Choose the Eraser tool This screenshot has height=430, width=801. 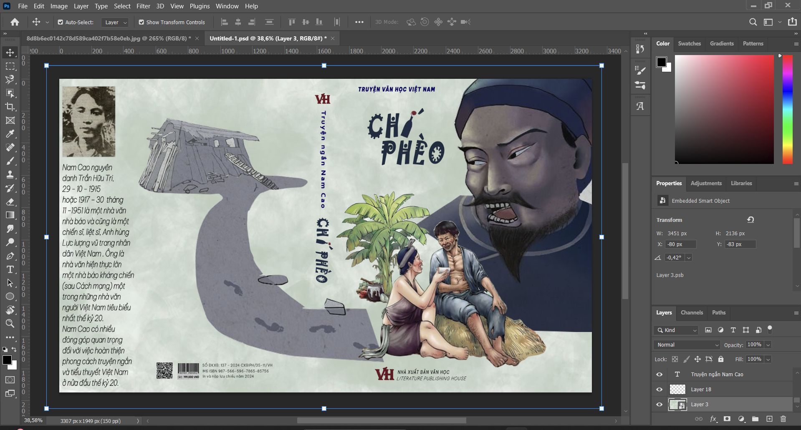(x=10, y=202)
